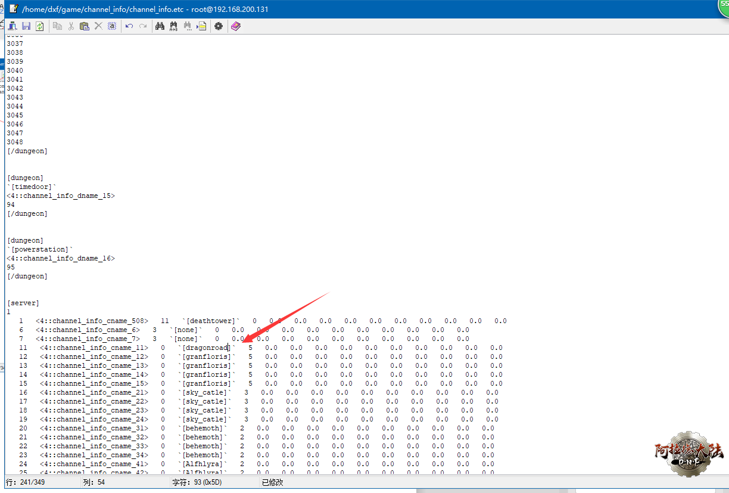Image resolution: width=729 pixels, height=493 pixels.
Task: Click the [server] section header text
Action: pos(23,303)
